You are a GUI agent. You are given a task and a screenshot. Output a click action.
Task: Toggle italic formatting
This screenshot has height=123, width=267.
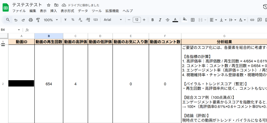click(160, 20)
